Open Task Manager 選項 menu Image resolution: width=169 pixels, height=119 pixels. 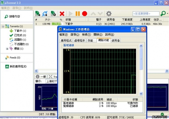(x=75, y=35)
